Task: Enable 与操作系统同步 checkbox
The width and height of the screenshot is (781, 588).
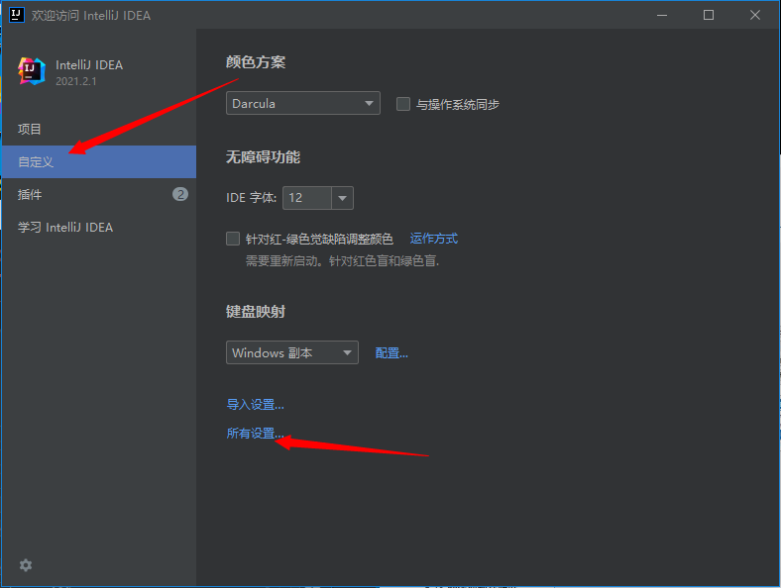Action: click(x=403, y=104)
